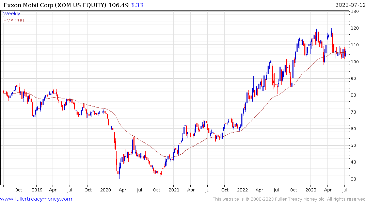Viewport: 366px width, 204px height.
Task: Click the chart date 2023-07-12
Action: click(350, 5)
